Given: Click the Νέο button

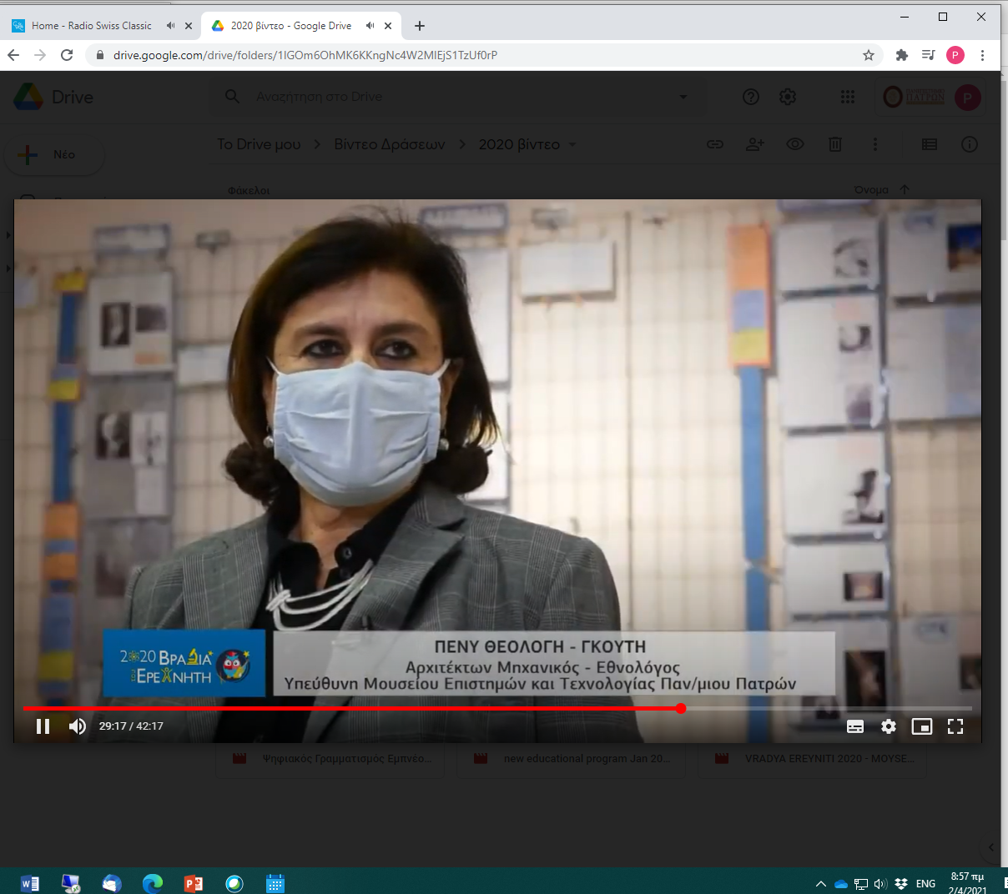Looking at the screenshot, I should tap(54, 154).
